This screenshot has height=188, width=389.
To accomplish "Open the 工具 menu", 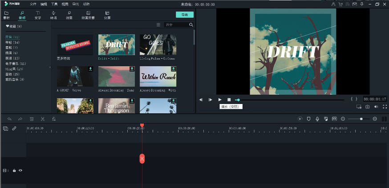I will 54,4.
